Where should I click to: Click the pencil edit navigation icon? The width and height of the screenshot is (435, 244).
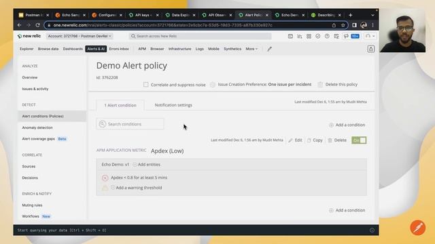click(269, 49)
